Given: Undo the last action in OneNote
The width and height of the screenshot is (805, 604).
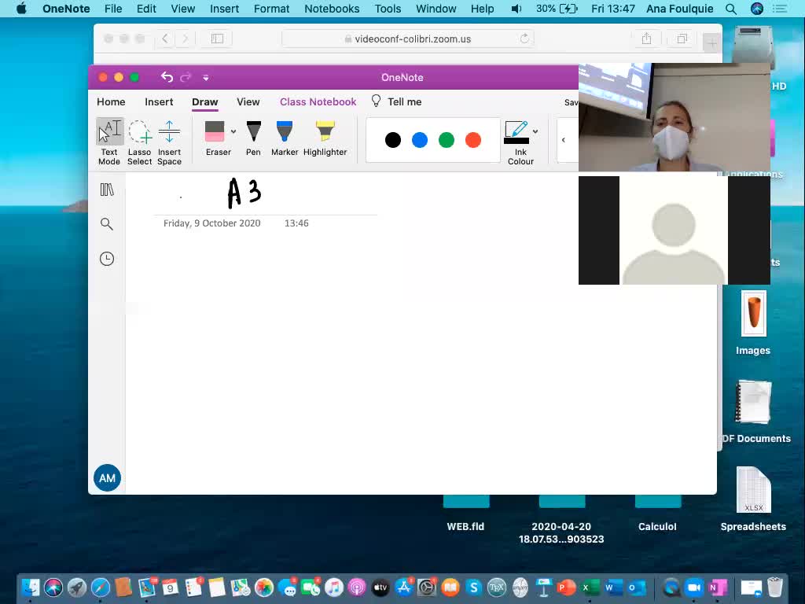Looking at the screenshot, I should point(167,77).
